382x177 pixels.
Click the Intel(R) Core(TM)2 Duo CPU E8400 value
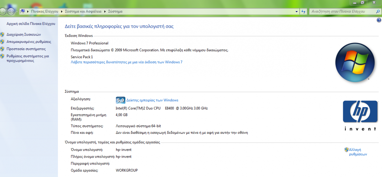(x=162, y=108)
